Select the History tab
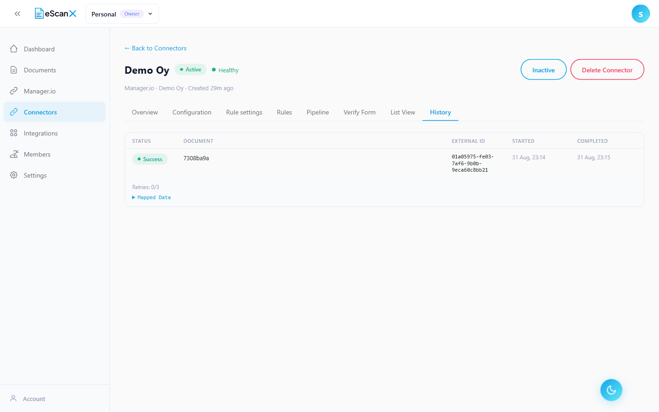The height and width of the screenshot is (412, 659). 440,112
